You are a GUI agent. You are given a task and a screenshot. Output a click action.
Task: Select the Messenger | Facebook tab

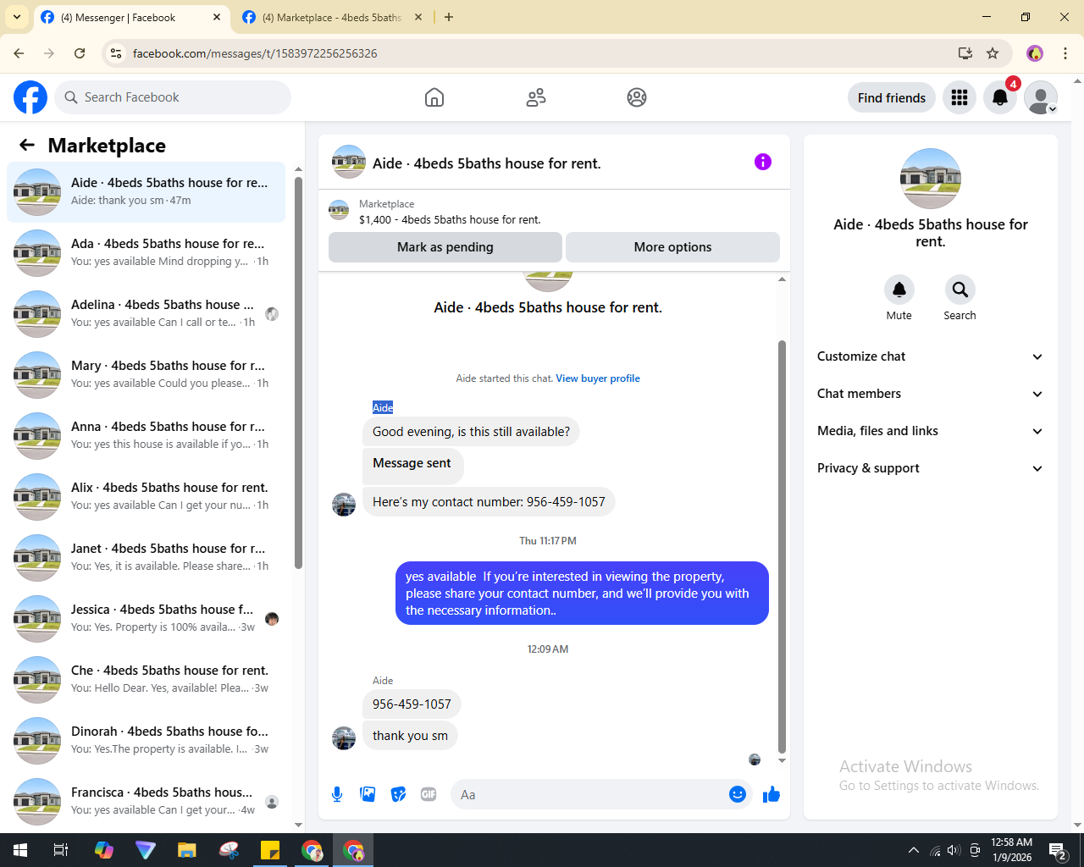pyautogui.click(x=131, y=17)
